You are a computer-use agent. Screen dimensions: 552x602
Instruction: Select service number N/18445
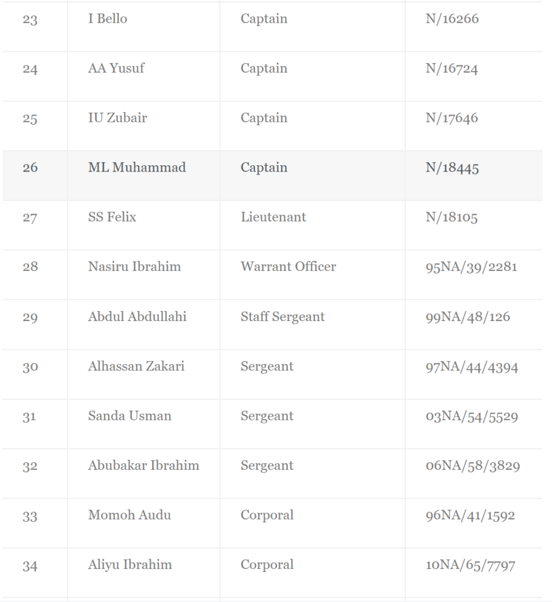click(x=452, y=168)
